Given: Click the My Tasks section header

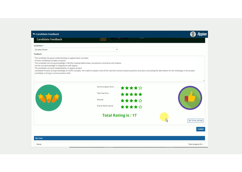Looking at the screenshot, I should [x=119, y=138].
